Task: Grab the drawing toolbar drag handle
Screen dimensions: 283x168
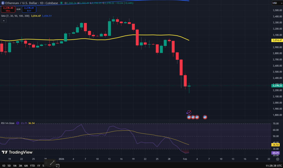Action: click(46, 163)
